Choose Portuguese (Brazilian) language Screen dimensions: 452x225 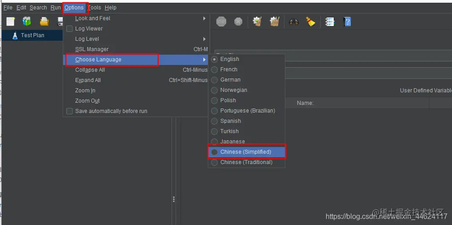tap(246, 111)
